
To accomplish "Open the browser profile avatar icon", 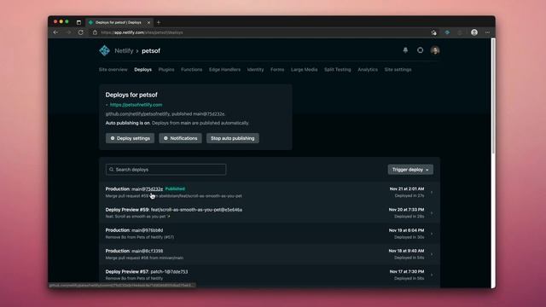I will pyautogui.click(x=474, y=32).
